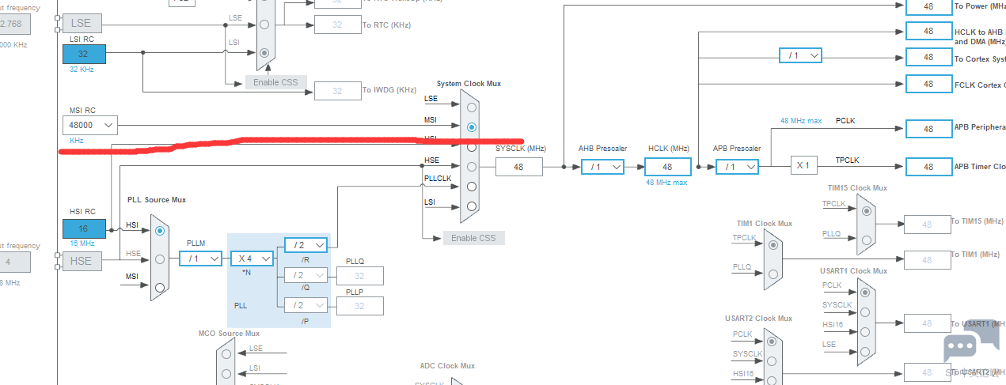Select HSI in System Clock Mux
1006x385 pixels.
coord(471,147)
